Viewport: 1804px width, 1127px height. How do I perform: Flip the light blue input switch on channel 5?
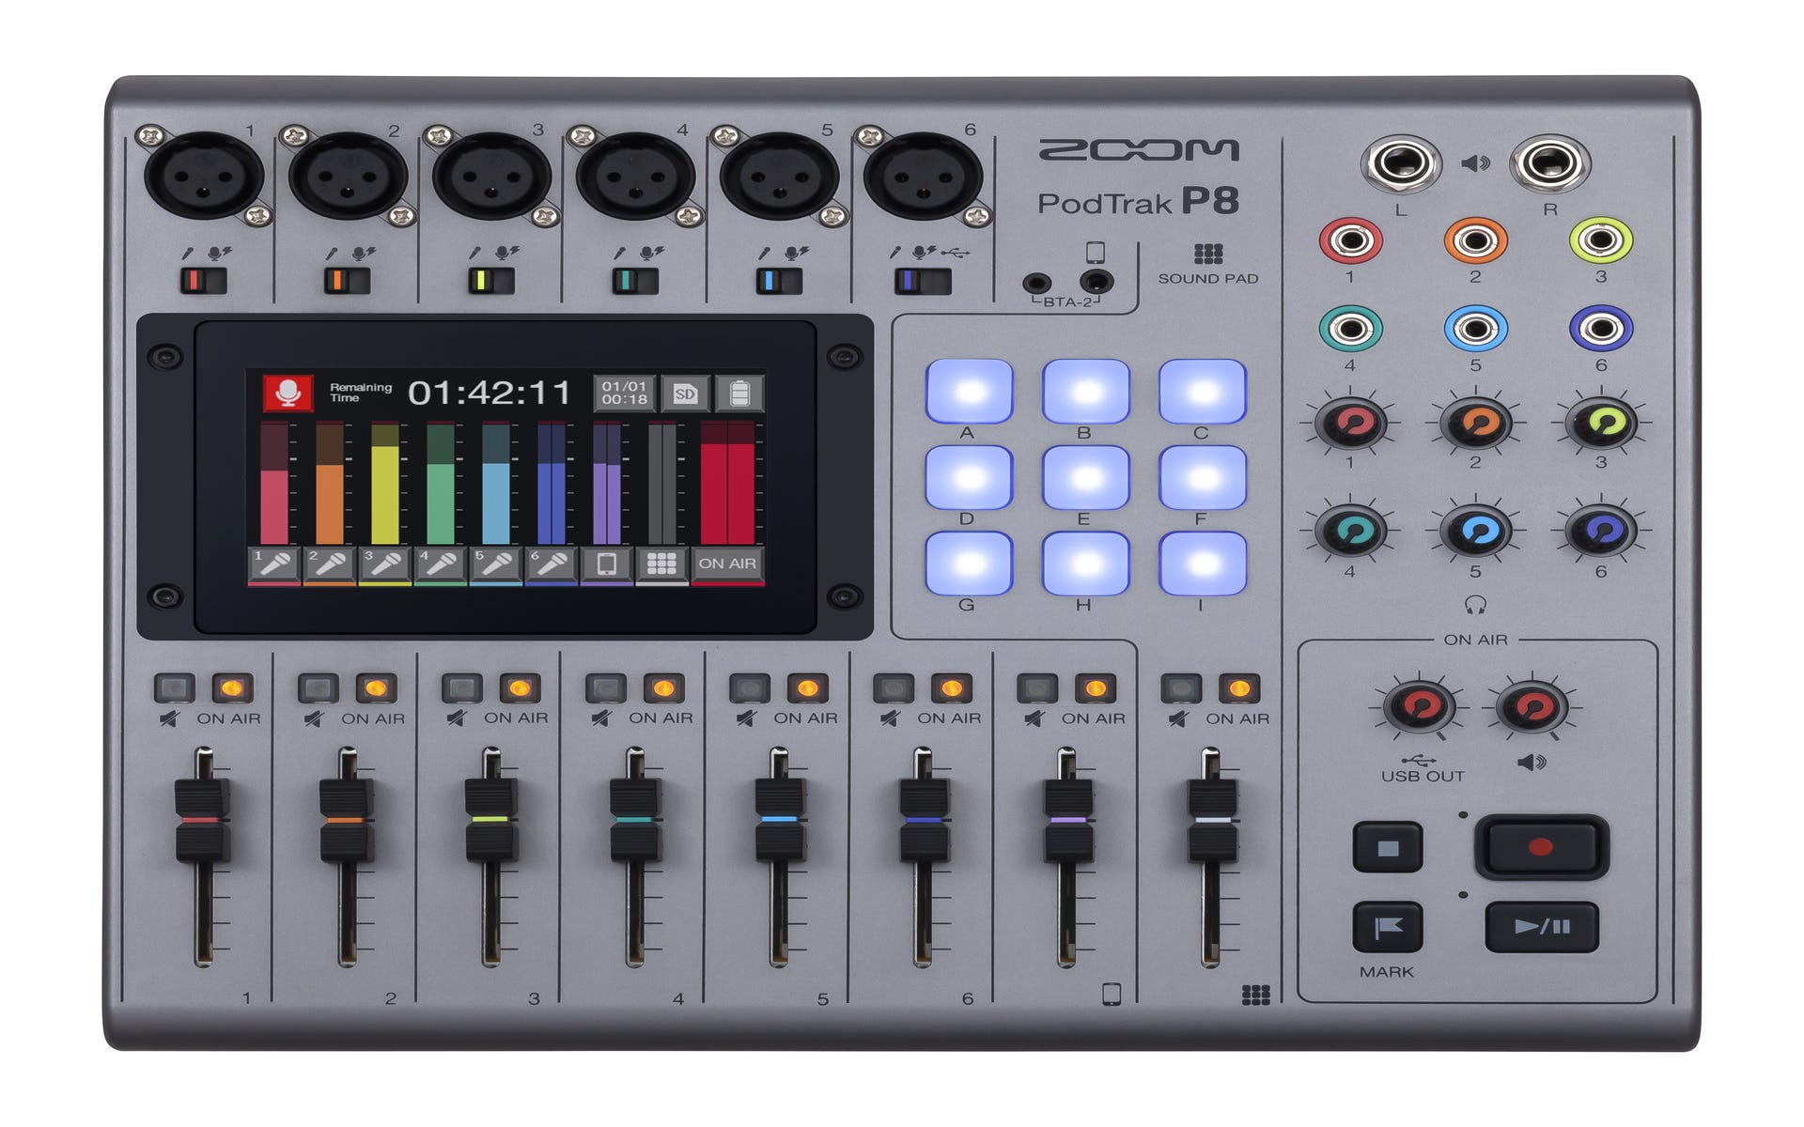[779, 281]
